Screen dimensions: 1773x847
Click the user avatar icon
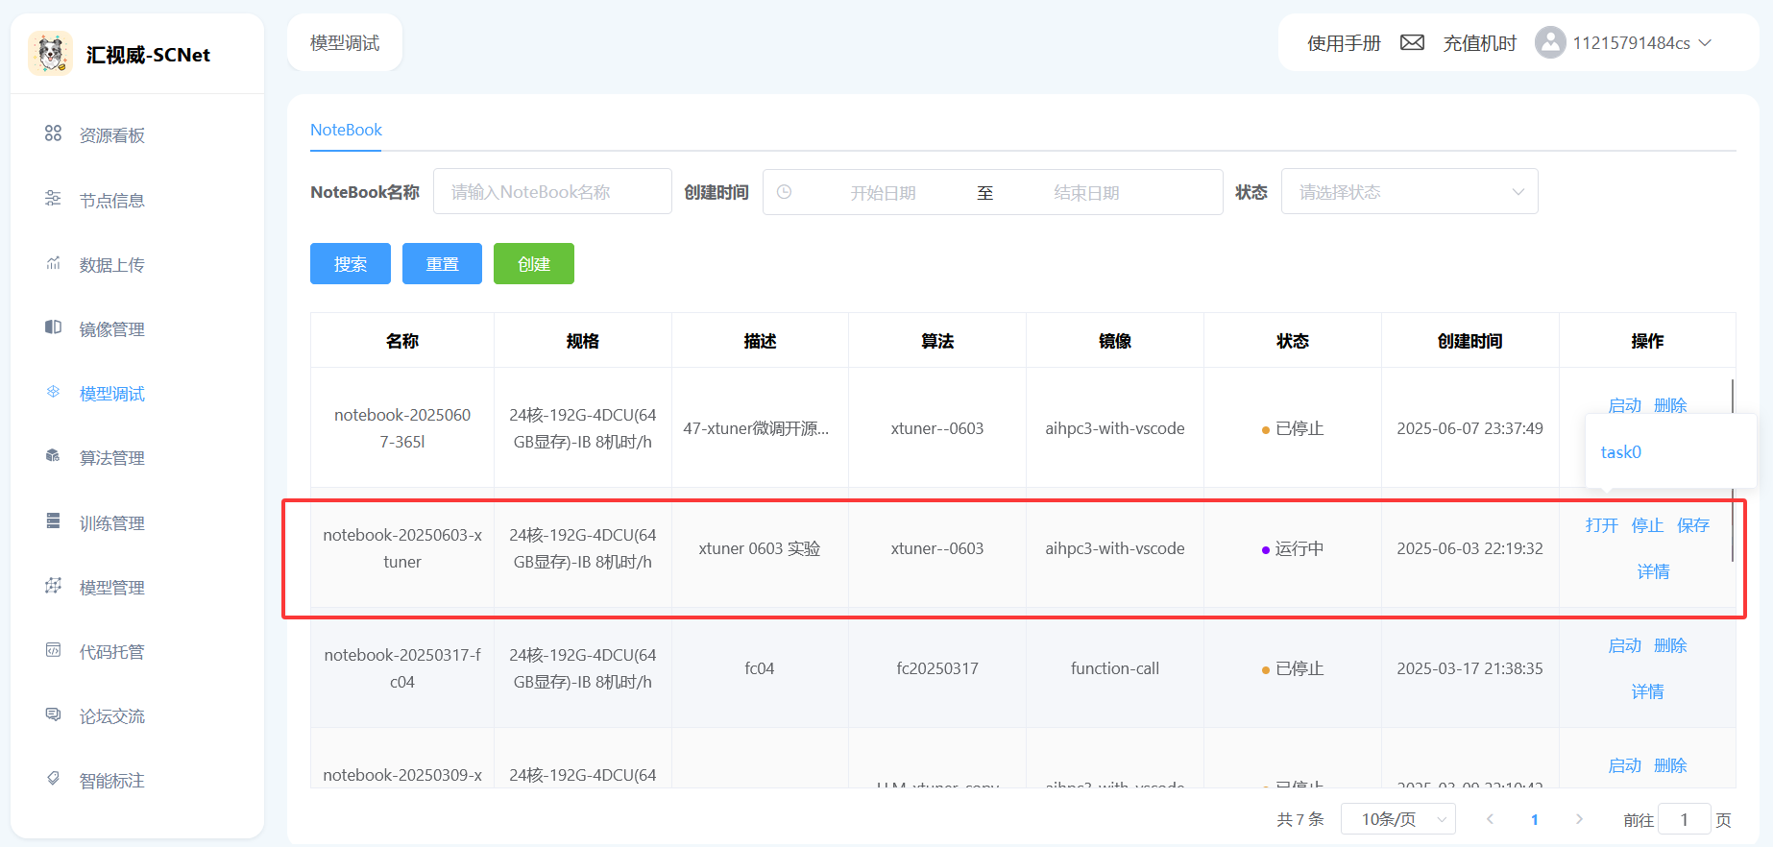click(1549, 43)
